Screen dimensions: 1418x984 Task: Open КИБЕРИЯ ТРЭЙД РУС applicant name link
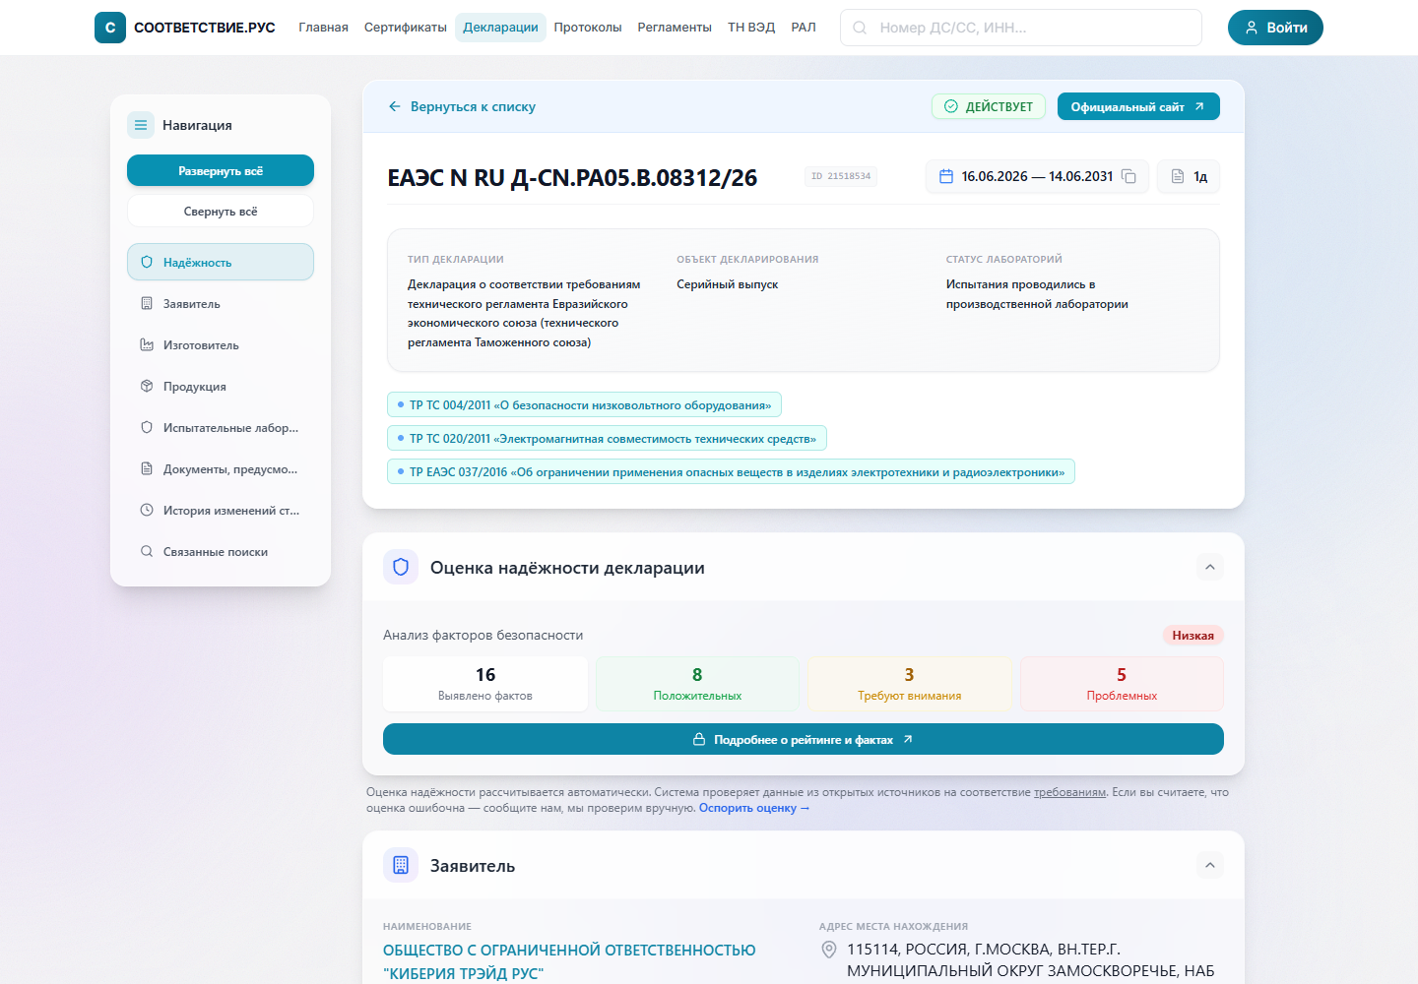click(x=569, y=961)
